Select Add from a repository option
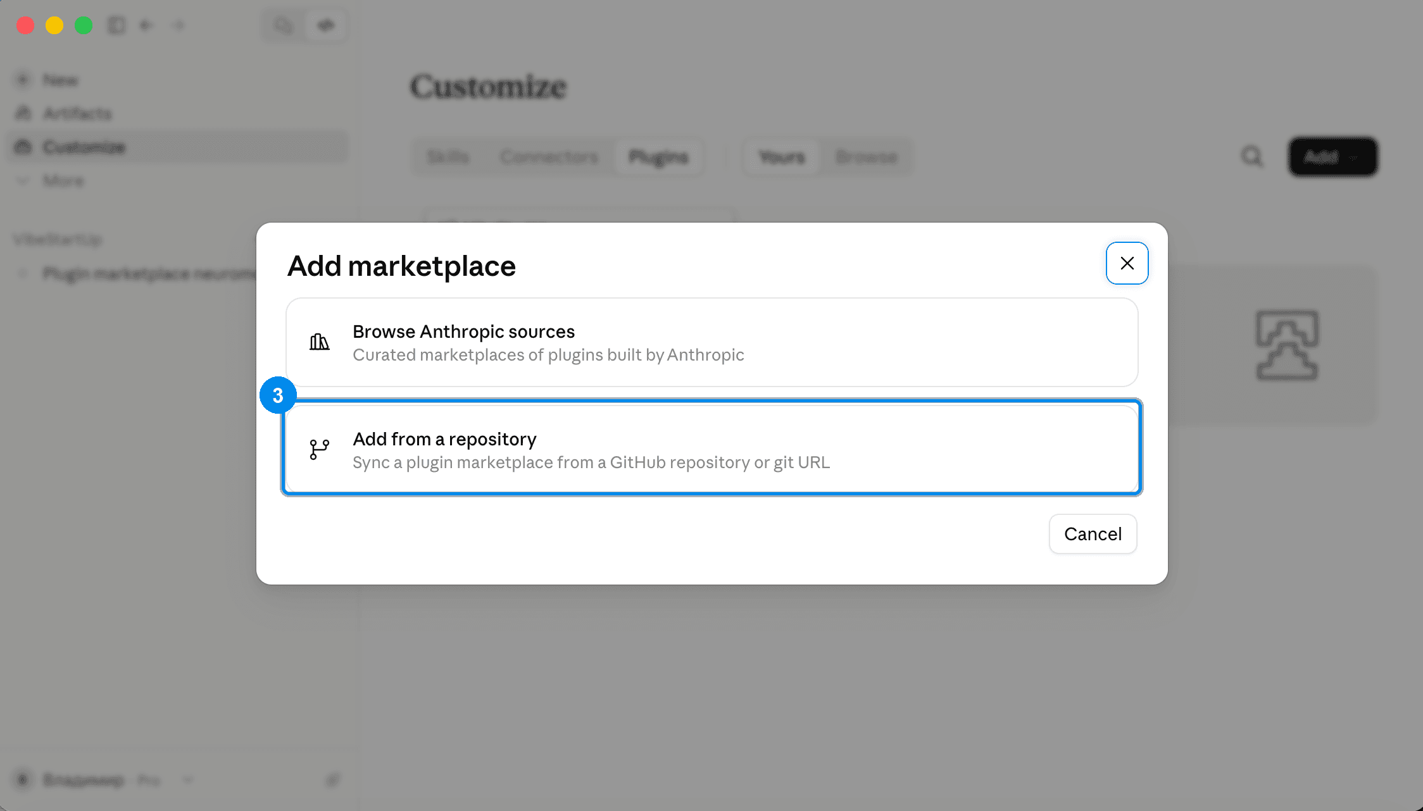The height and width of the screenshot is (811, 1423). click(712, 449)
